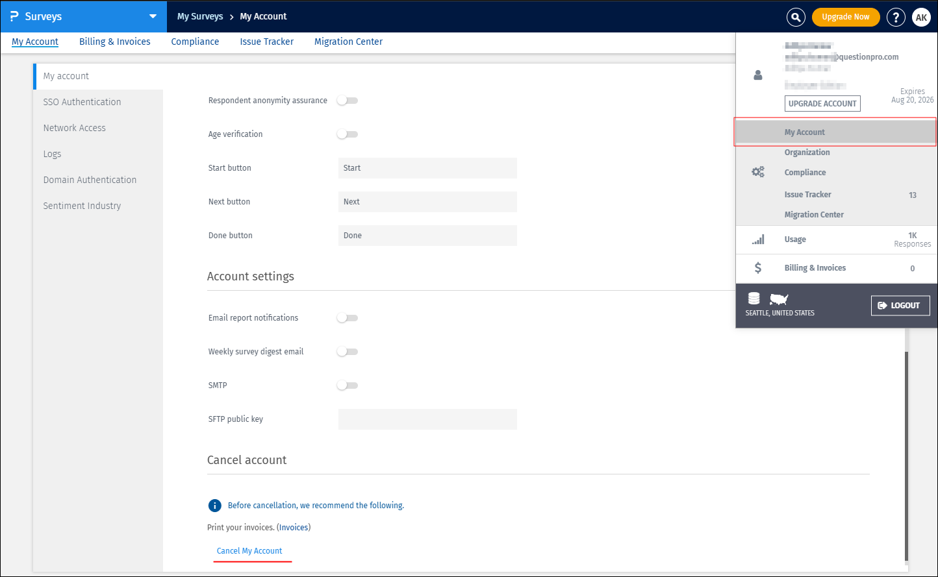This screenshot has height=577, width=938.
Task: Click the Usage bar chart icon
Action: tap(757, 239)
